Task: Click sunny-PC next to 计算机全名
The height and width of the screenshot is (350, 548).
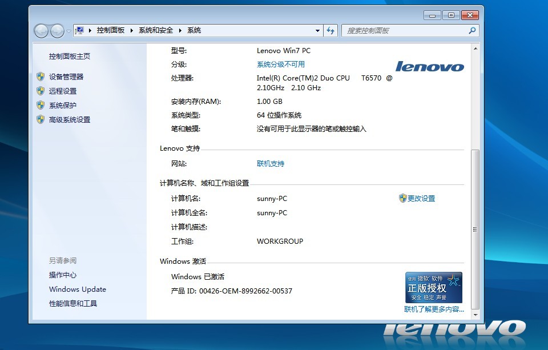Action: [272, 213]
